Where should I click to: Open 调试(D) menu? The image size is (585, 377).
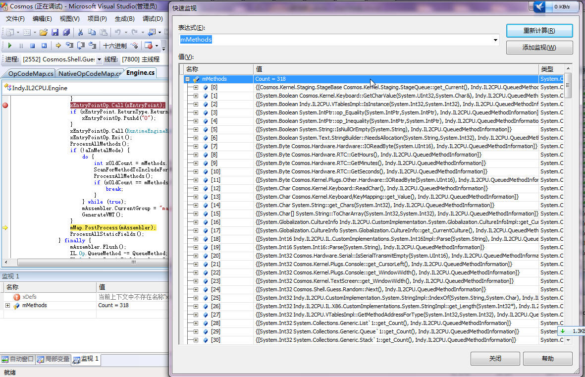click(x=153, y=19)
